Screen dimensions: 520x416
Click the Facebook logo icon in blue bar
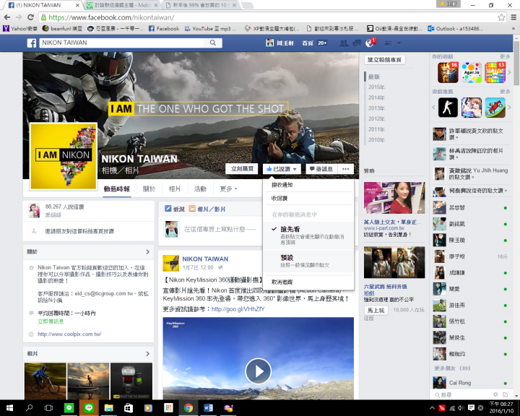pyautogui.click(x=32, y=43)
